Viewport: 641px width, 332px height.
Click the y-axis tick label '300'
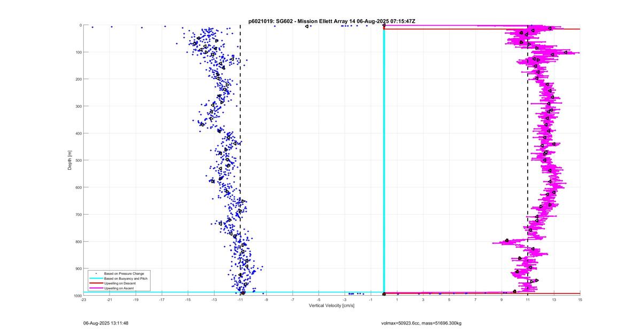(78, 106)
